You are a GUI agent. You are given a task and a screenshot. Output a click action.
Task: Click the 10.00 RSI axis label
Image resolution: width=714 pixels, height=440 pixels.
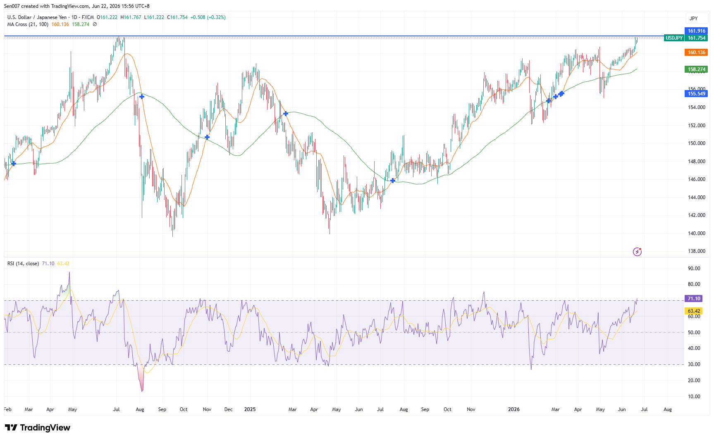pos(694,397)
